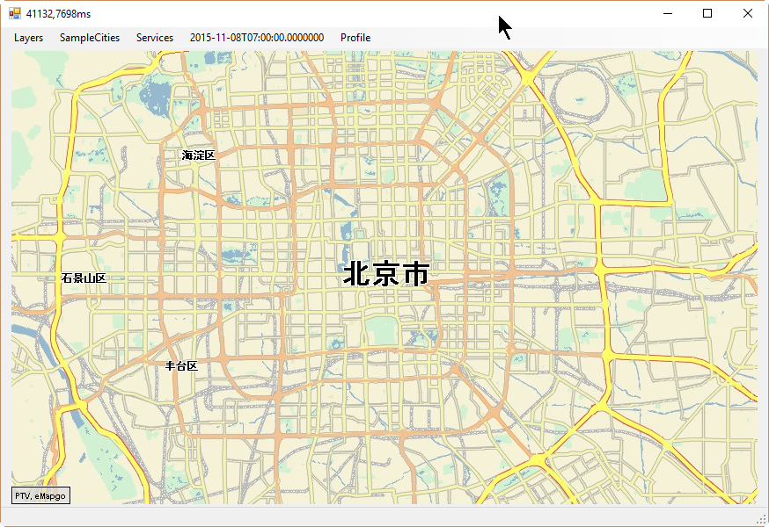Click the application icon in the title bar
The height and width of the screenshot is (527, 769).
coord(15,13)
